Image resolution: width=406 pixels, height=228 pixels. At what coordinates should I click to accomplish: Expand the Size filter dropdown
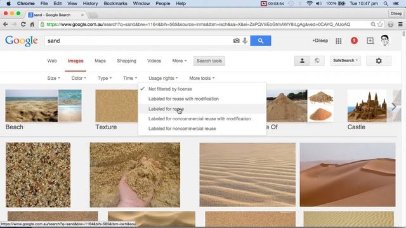[53, 78]
